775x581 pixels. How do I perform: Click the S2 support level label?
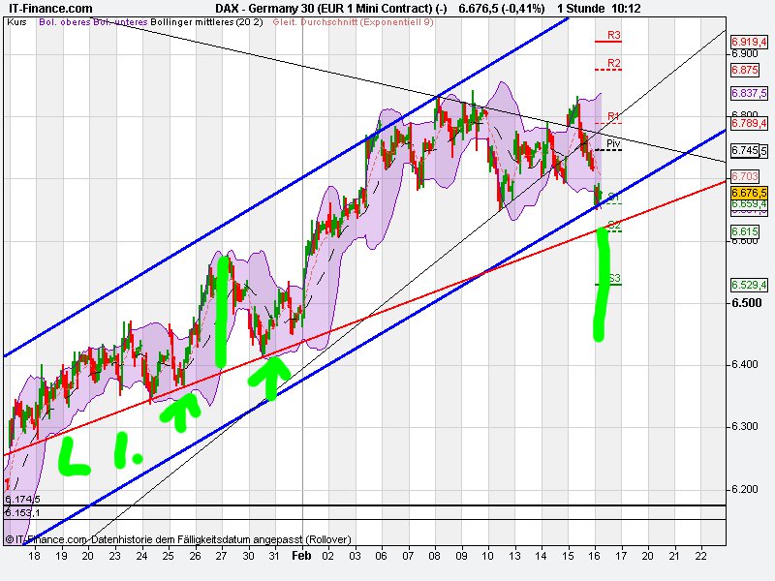612,223
